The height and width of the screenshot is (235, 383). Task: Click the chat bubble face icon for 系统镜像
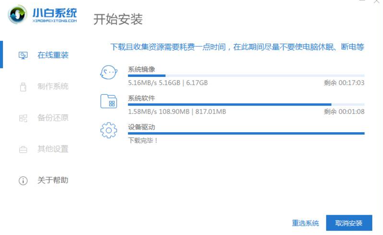click(109, 72)
